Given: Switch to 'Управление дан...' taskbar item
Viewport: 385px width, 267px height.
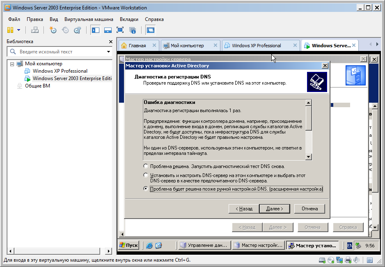Looking at the screenshot, I should (x=204, y=245).
